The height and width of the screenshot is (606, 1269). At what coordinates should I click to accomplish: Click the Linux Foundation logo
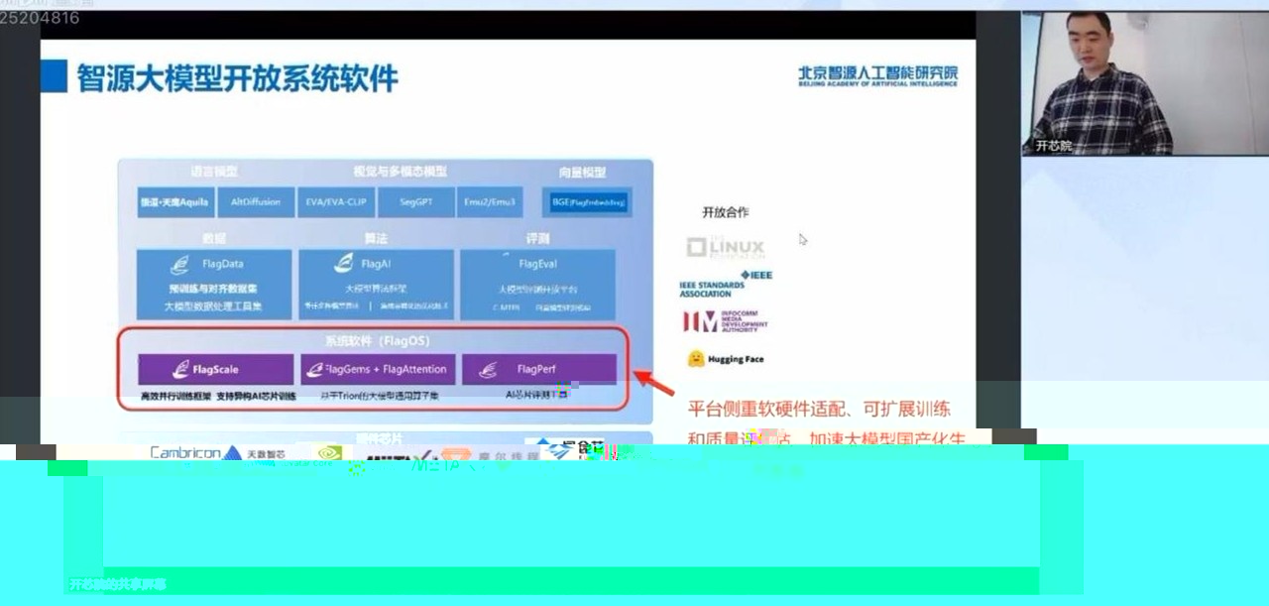(726, 246)
